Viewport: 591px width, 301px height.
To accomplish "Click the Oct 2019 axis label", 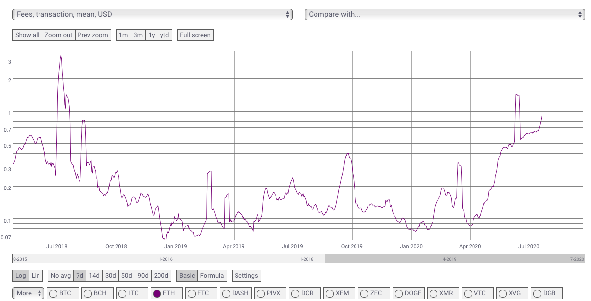I will 352,246.
